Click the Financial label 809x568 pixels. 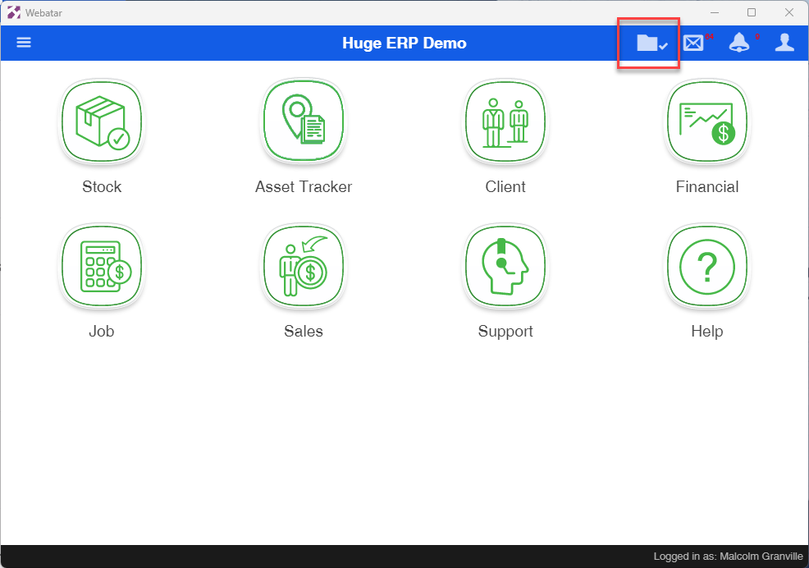pos(706,187)
